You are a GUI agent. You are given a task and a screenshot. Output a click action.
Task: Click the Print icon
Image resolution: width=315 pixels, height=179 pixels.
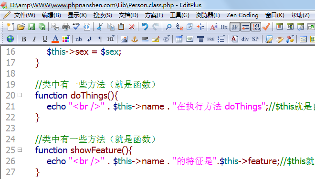[66, 27]
